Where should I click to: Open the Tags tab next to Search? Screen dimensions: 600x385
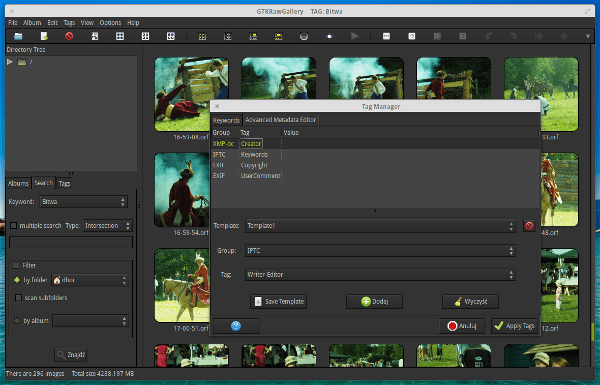(64, 183)
